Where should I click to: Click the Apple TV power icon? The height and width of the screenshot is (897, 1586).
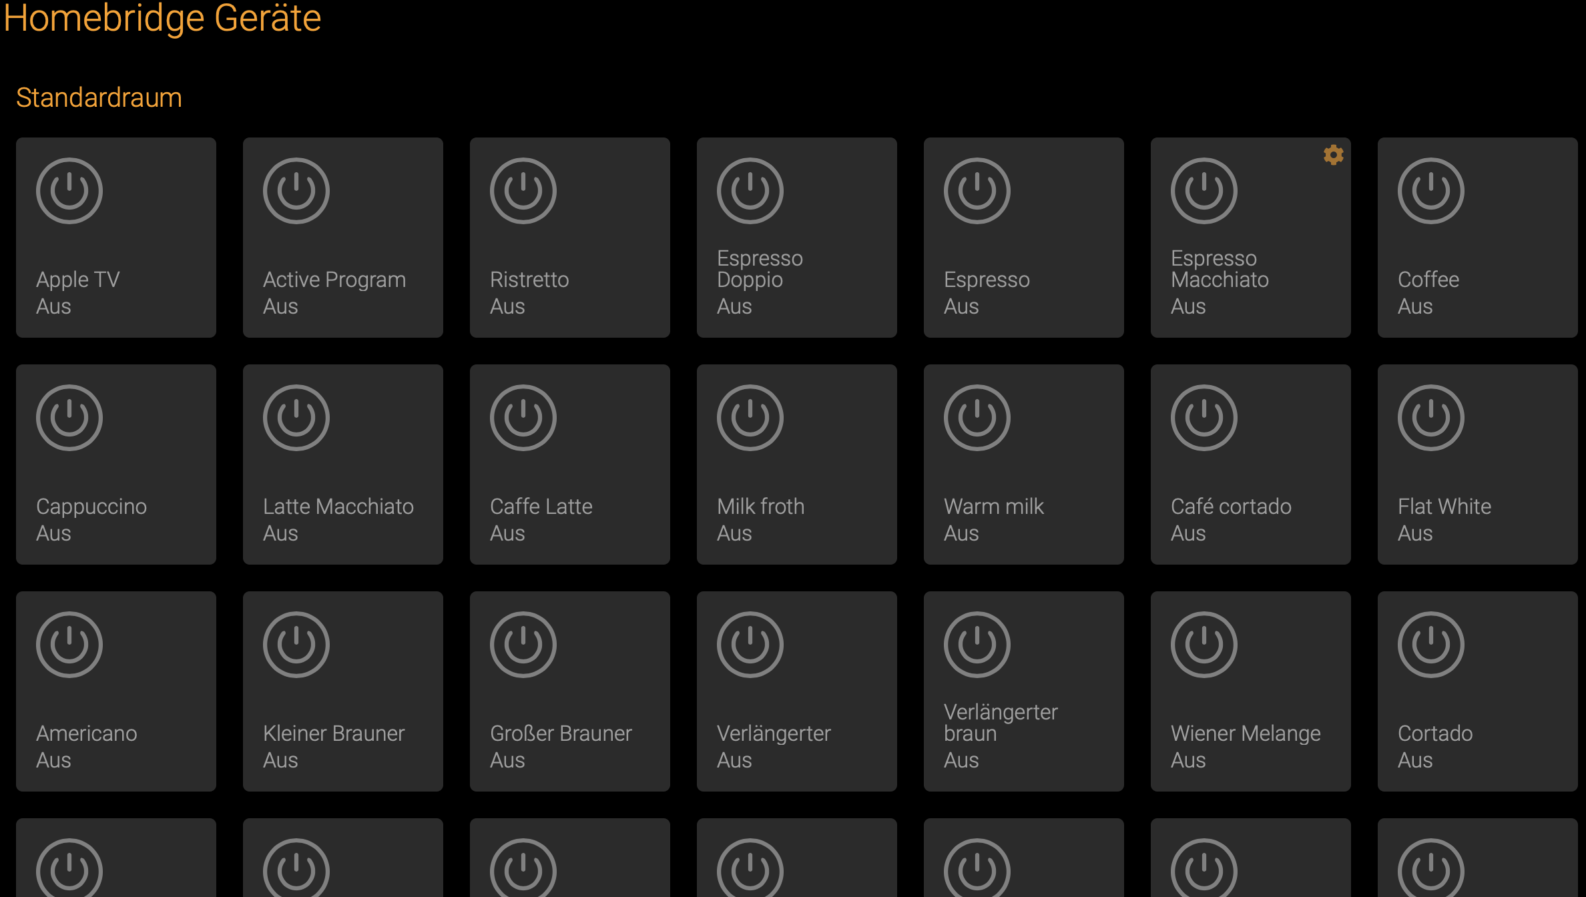(x=69, y=191)
